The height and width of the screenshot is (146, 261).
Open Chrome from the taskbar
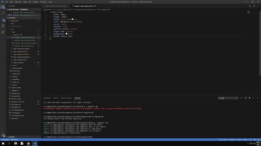coord(28,143)
